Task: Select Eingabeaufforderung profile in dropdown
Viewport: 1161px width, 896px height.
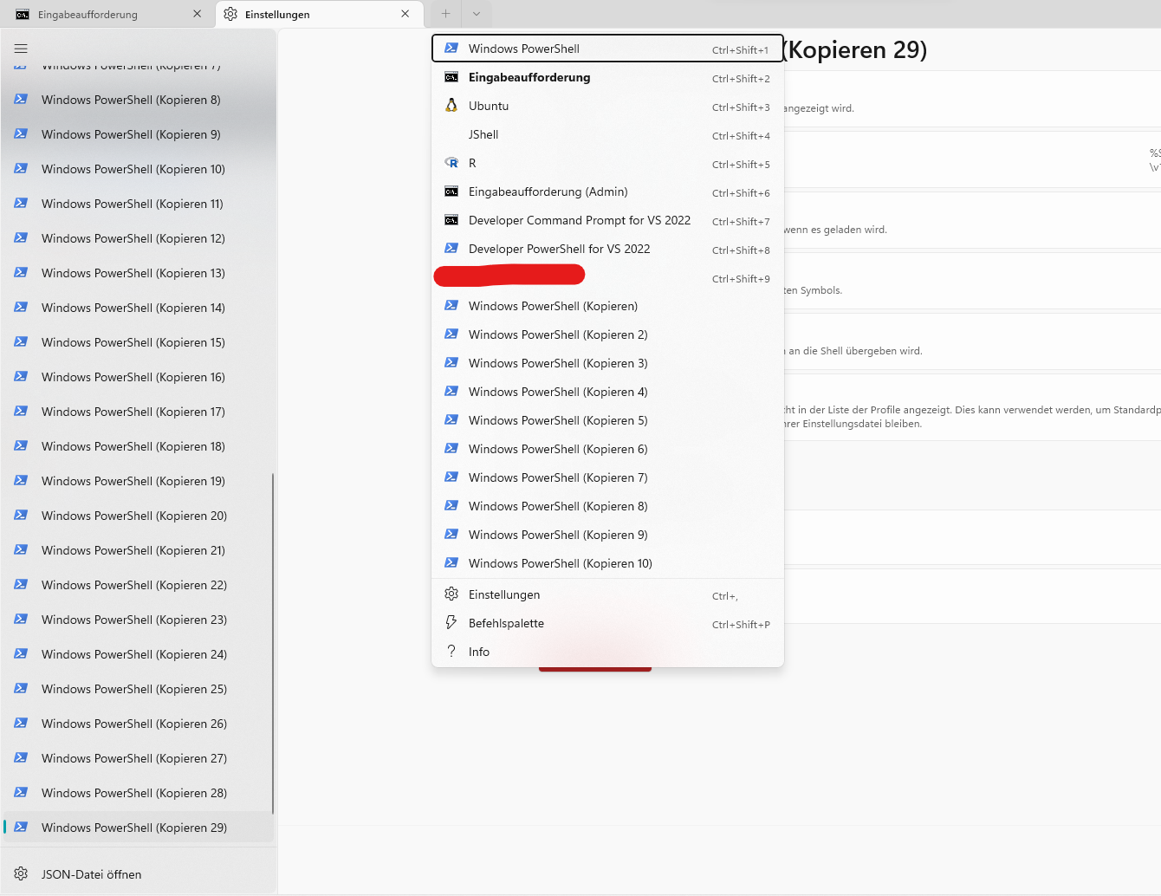Action: [x=607, y=77]
